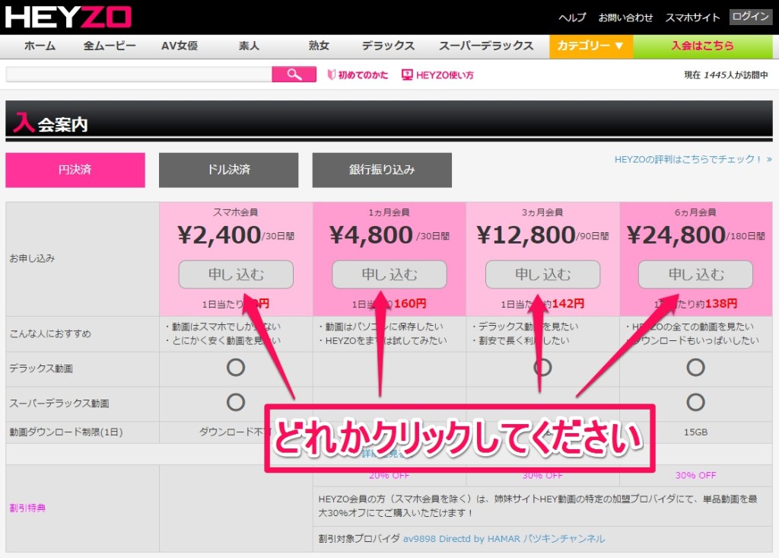The height and width of the screenshot is (558, 779).
Task: Select the ドル決済 tab
Action: [228, 170]
